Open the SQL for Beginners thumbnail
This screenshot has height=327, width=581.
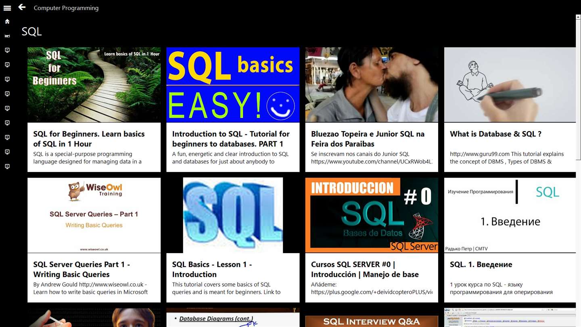point(94,85)
